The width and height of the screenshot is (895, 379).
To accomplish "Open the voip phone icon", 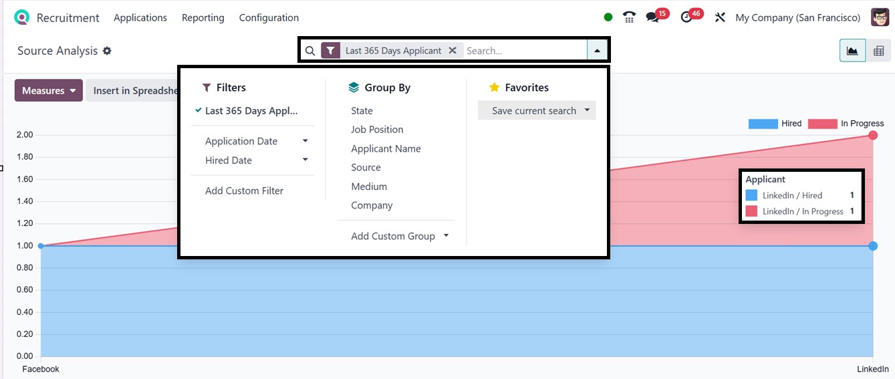I will pyautogui.click(x=628, y=17).
